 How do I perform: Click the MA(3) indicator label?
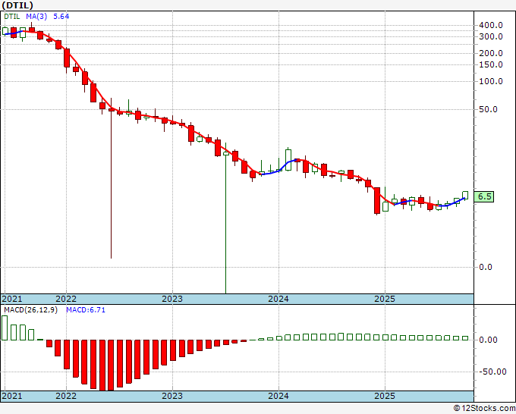point(36,17)
